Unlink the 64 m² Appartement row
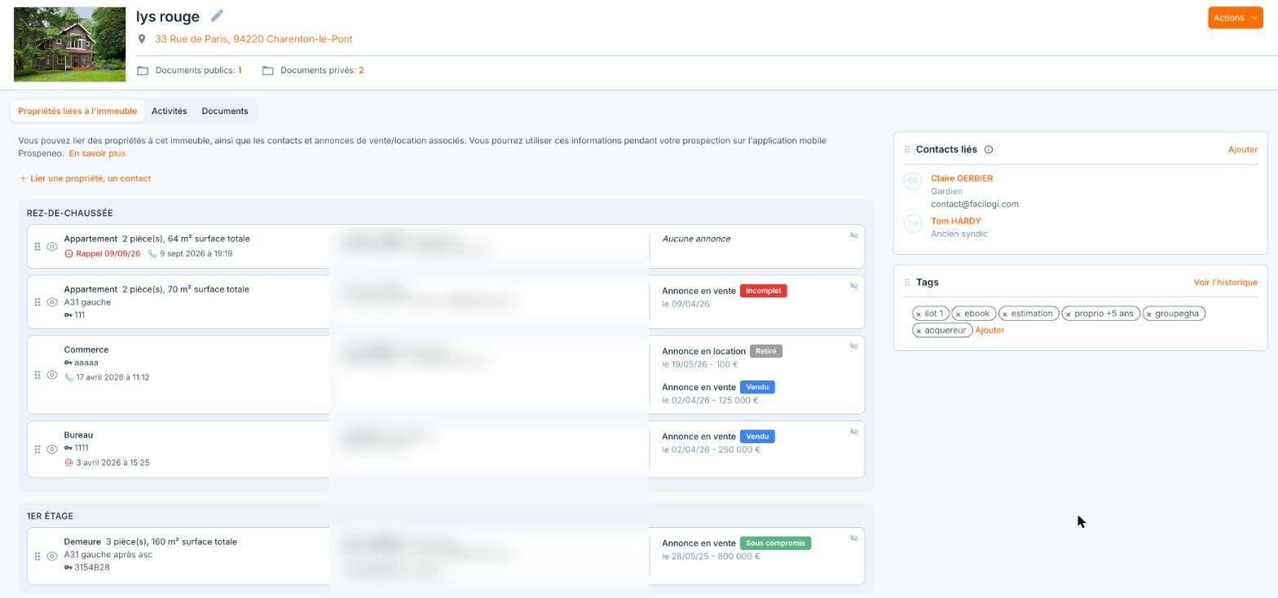The height and width of the screenshot is (598, 1278). coord(854,235)
